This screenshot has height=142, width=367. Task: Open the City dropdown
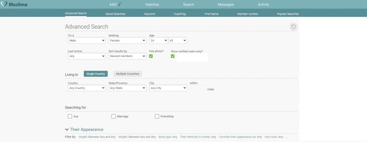click(x=168, y=88)
